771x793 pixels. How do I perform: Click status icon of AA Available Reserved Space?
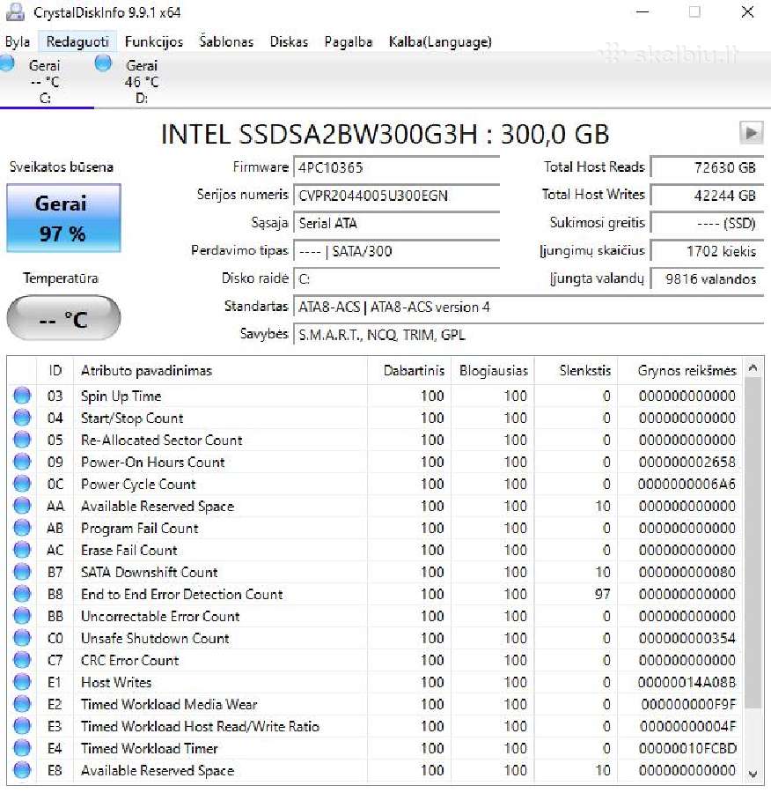(x=22, y=506)
